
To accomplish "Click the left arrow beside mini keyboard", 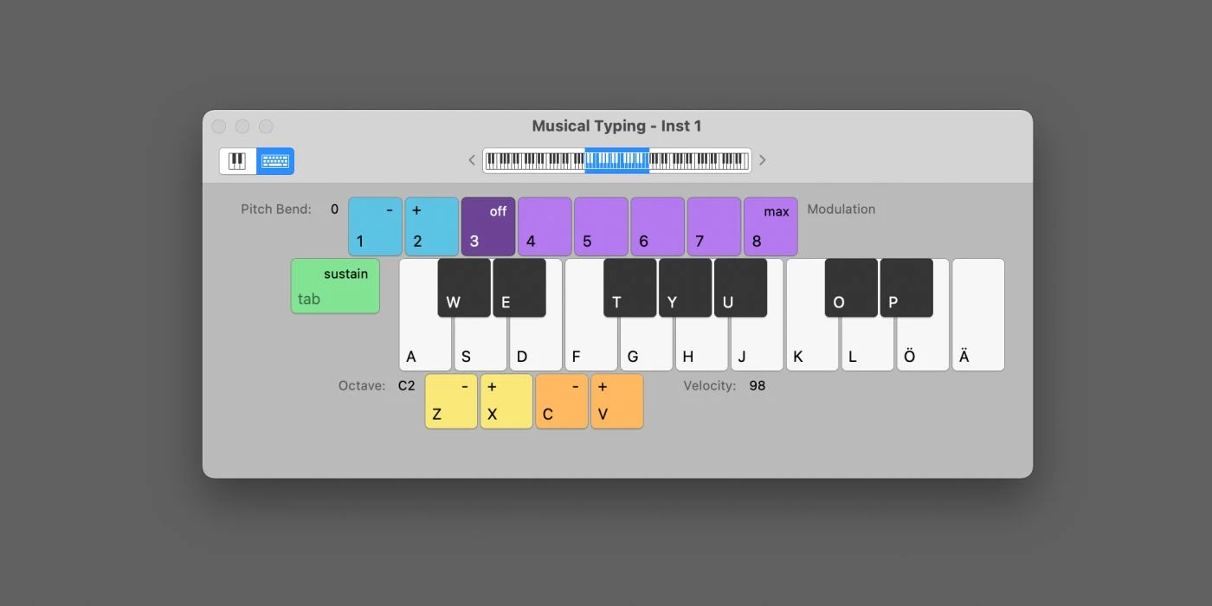I will click(x=472, y=160).
